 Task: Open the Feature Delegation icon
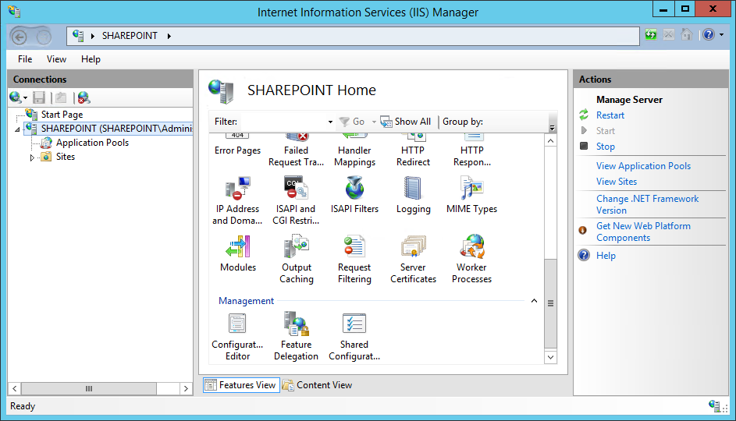(296, 336)
